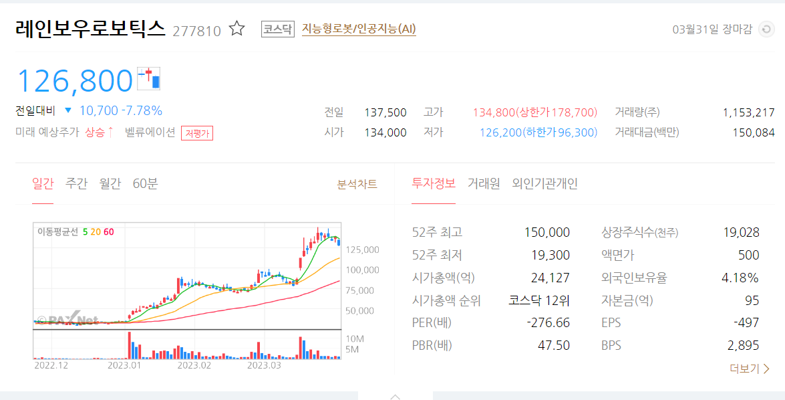Open the candlestick chart icon beside price

pyautogui.click(x=149, y=79)
